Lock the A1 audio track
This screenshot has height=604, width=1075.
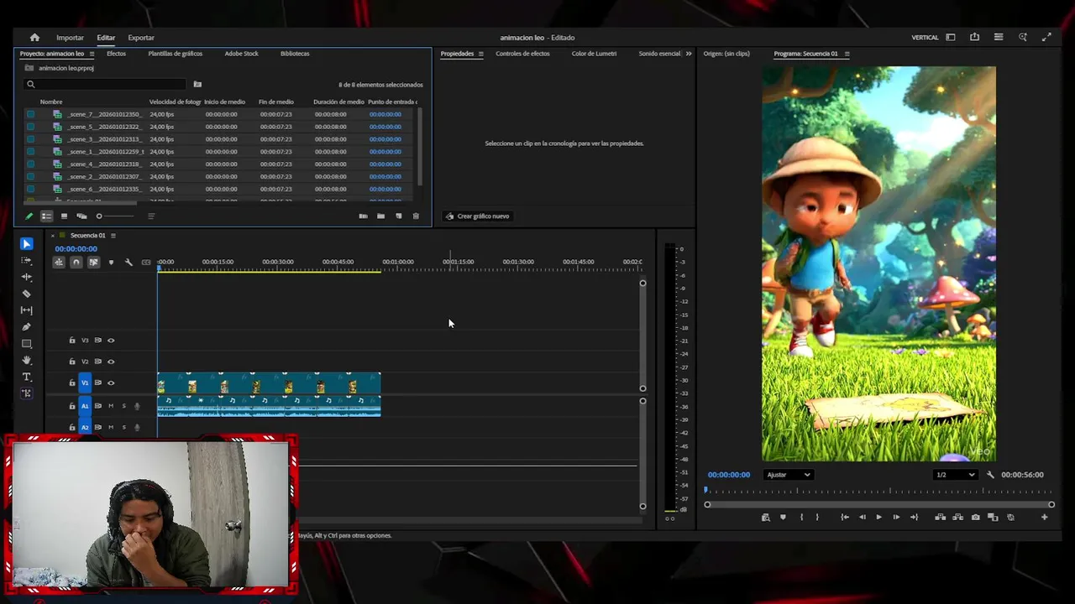(x=72, y=406)
